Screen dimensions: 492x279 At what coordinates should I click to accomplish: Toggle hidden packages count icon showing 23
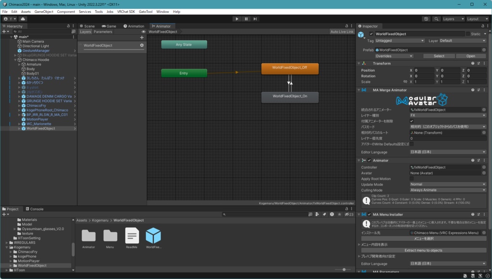(x=349, y=214)
